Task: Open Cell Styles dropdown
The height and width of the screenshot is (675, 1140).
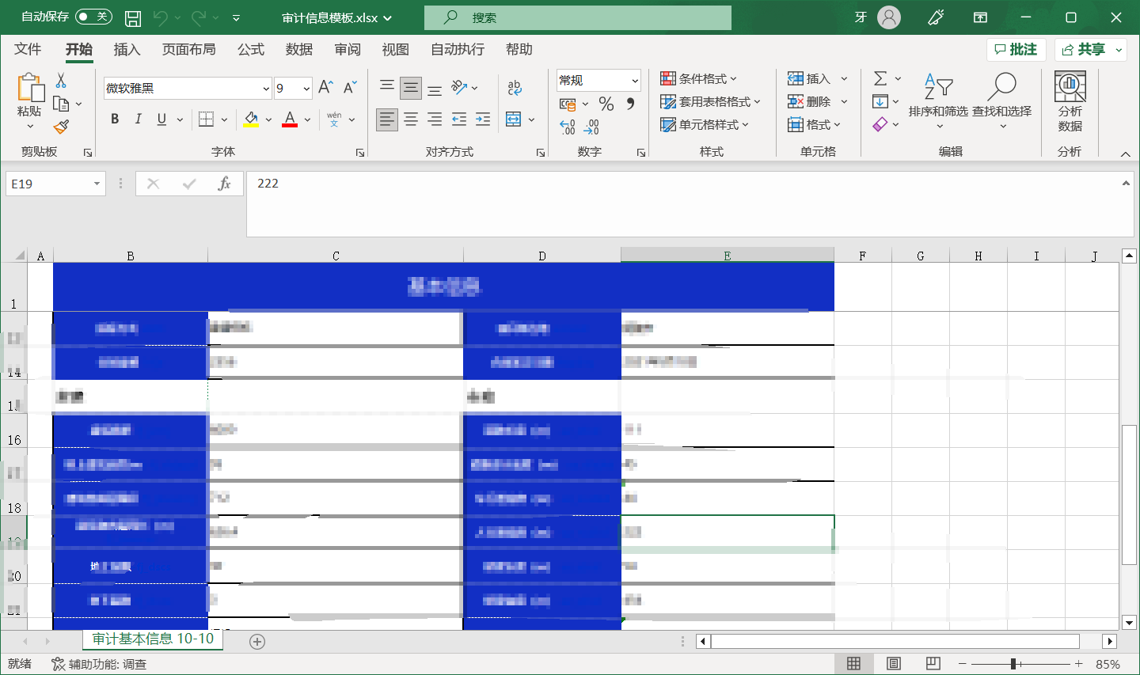Action: (x=704, y=124)
